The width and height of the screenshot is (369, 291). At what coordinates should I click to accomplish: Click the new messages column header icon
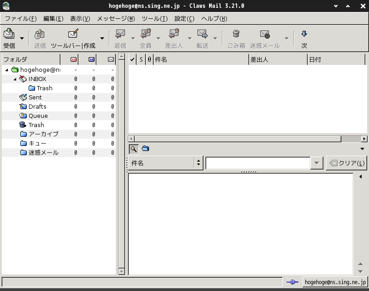pyautogui.click(x=74, y=59)
